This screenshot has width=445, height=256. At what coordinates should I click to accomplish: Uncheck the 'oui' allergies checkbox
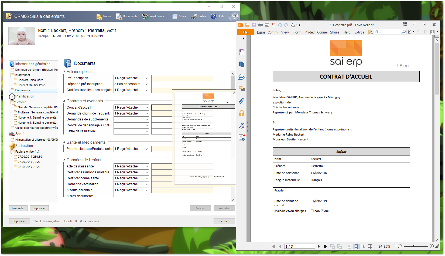click(x=322, y=211)
